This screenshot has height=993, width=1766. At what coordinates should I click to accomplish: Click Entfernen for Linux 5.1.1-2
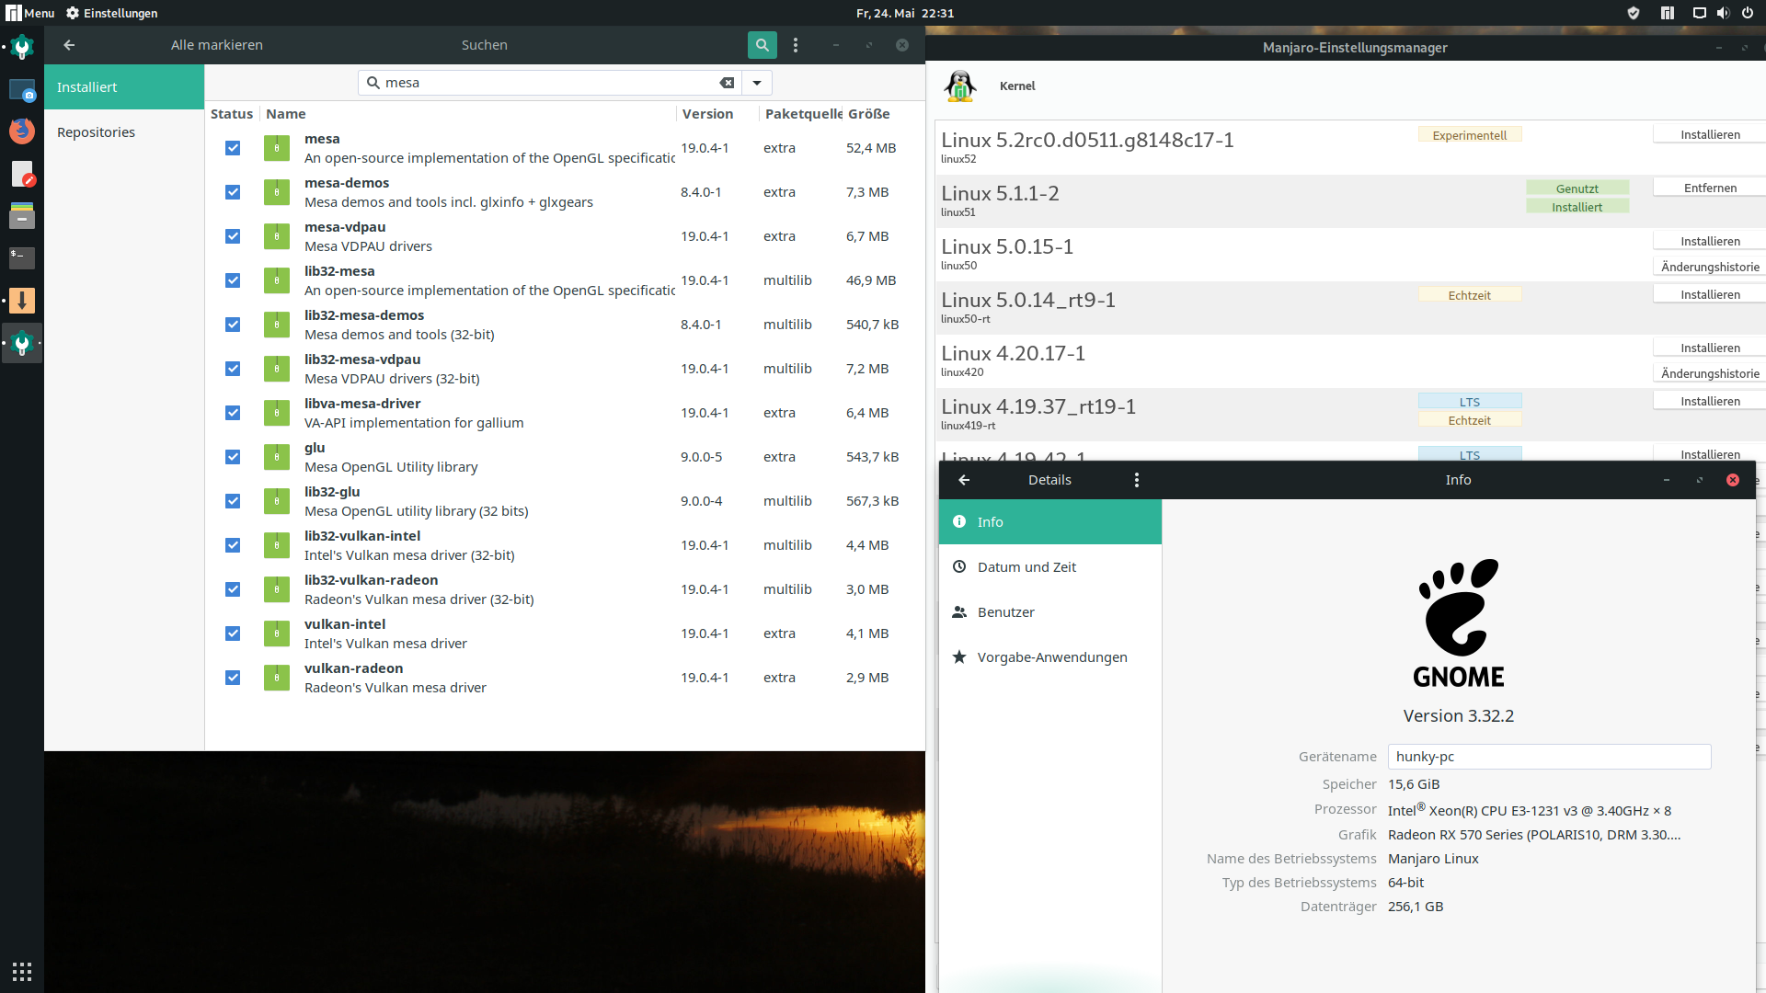click(1709, 188)
